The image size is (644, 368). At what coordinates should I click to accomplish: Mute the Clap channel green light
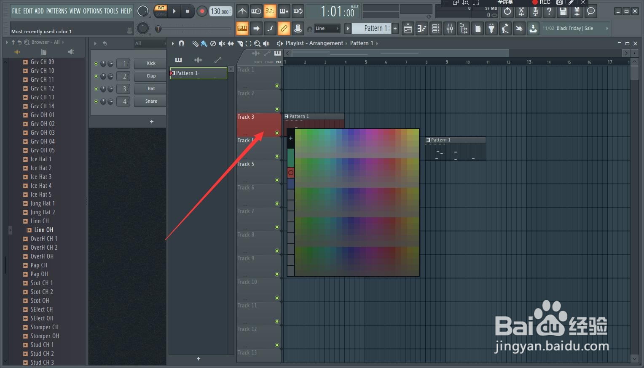tap(96, 76)
